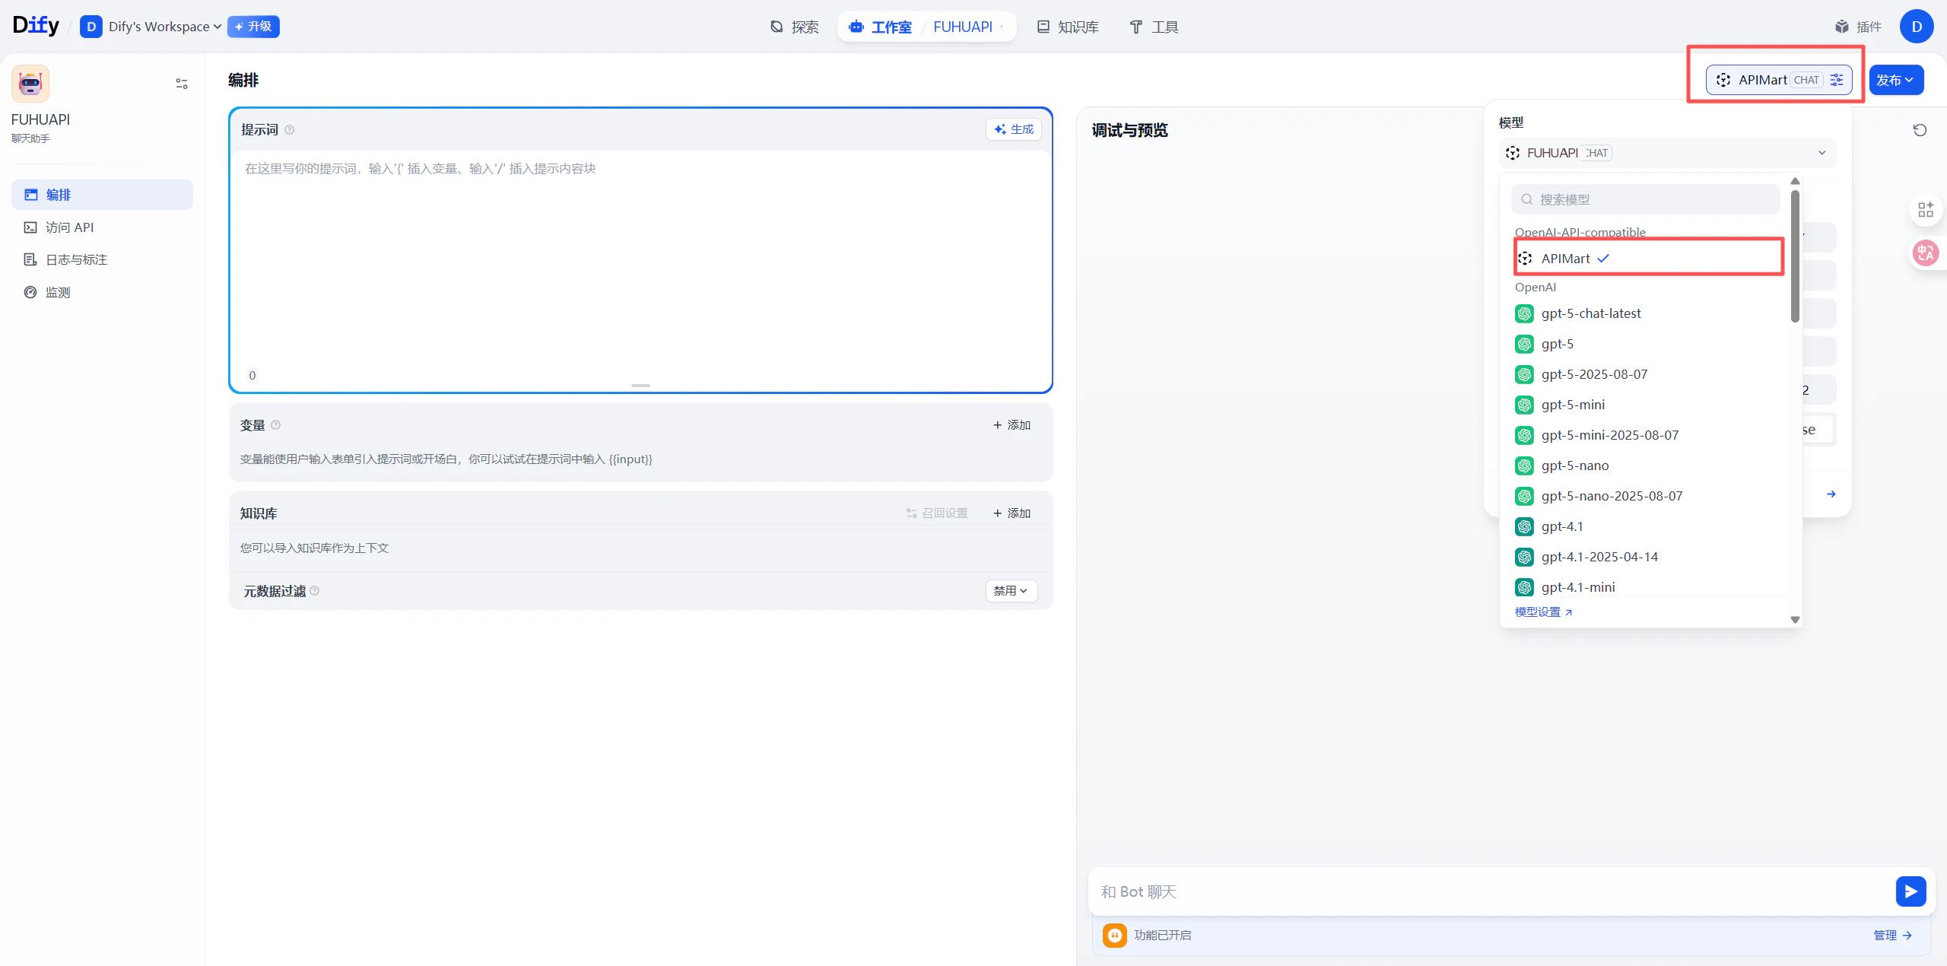This screenshot has width=1947, height=966.
Task: Open the 管理 features link
Action: (1892, 935)
